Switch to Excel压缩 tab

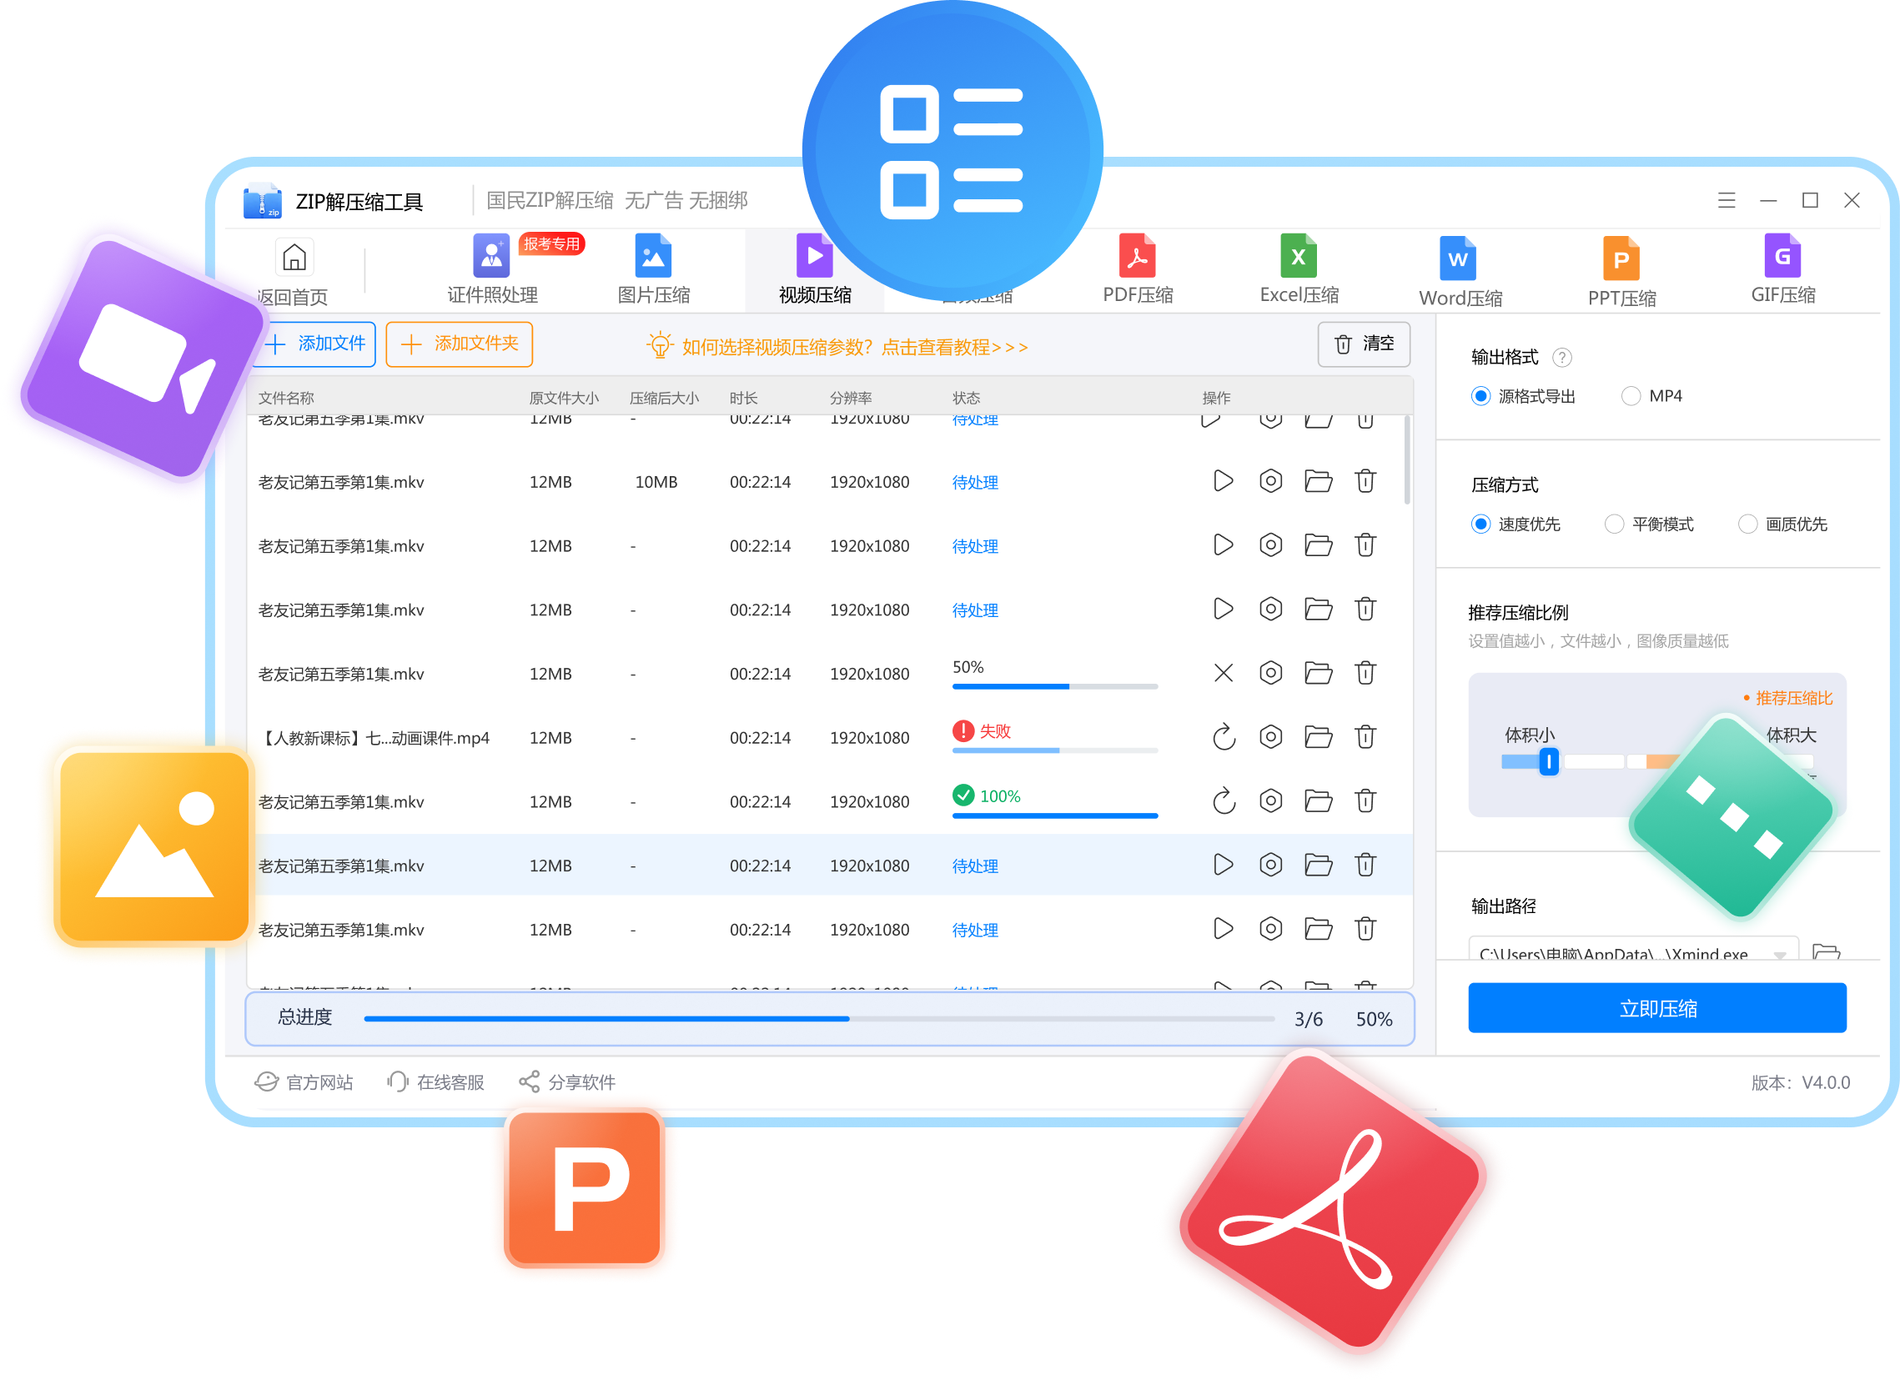[1299, 269]
